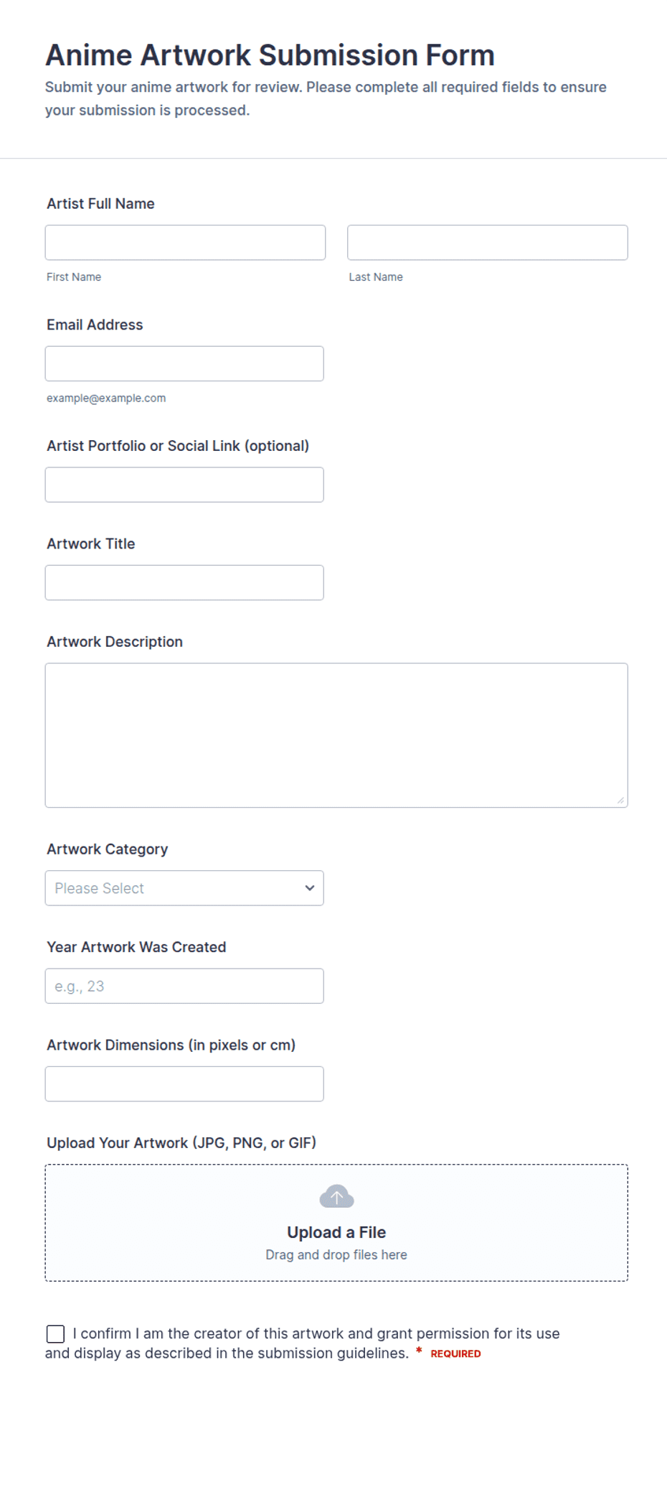Image resolution: width=667 pixels, height=1510 pixels.
Task: Click the Upload Your Artwork label
Action: click(181, 1142)
